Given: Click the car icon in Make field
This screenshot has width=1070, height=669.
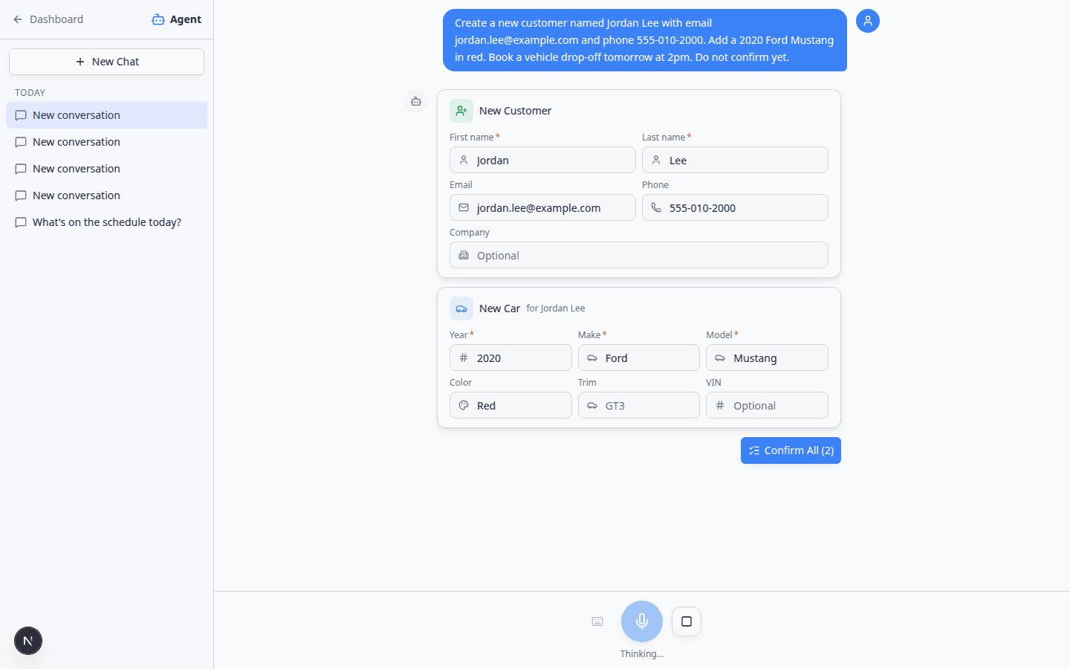Looking at the screenshot, I should 592,358.
